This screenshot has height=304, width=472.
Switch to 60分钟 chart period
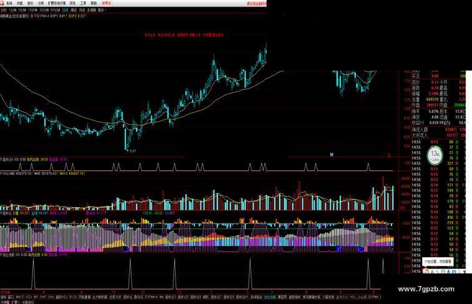coord(55,10)
